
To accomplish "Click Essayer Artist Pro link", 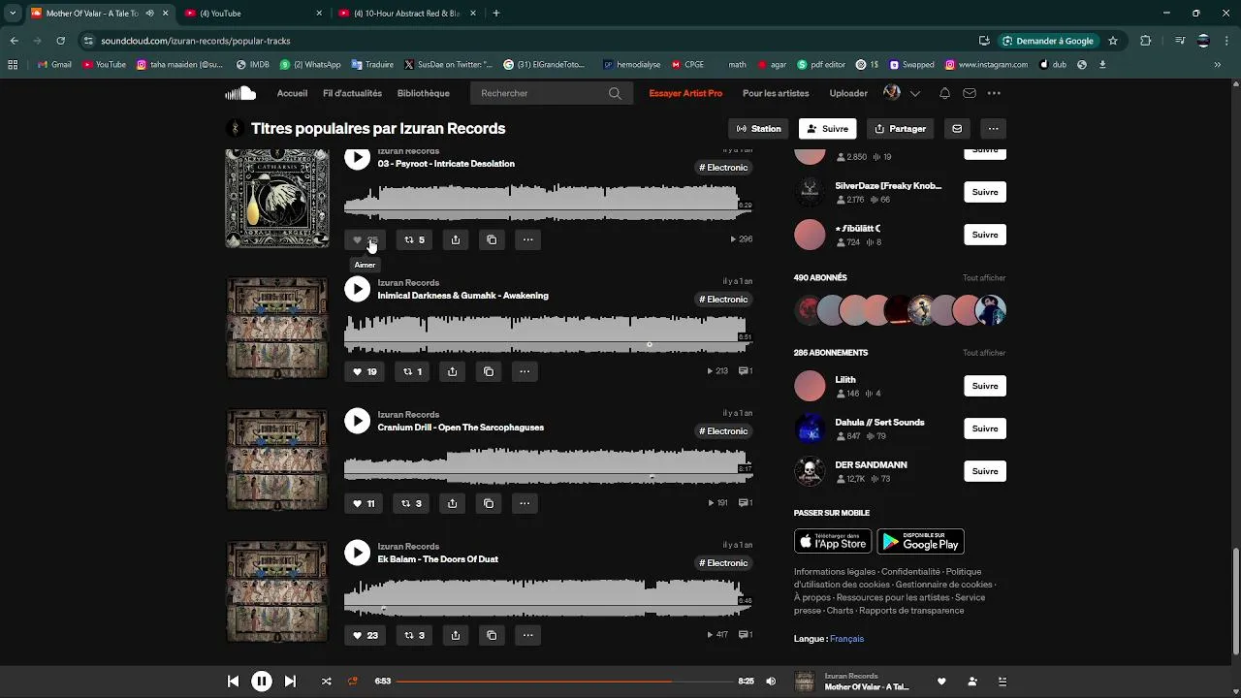I will tap(685, 93).
